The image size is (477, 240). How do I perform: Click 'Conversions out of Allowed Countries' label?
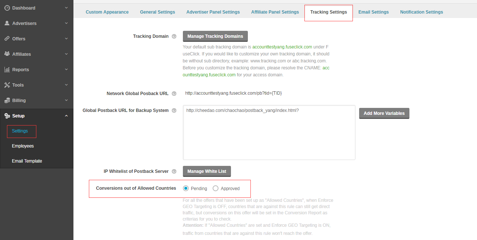click(136, 188)
